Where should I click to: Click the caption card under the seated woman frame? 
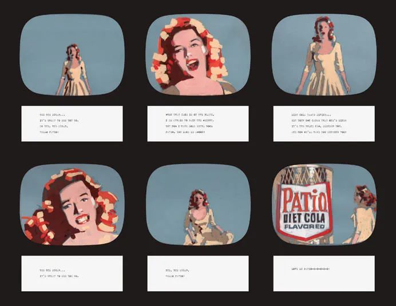198,273
